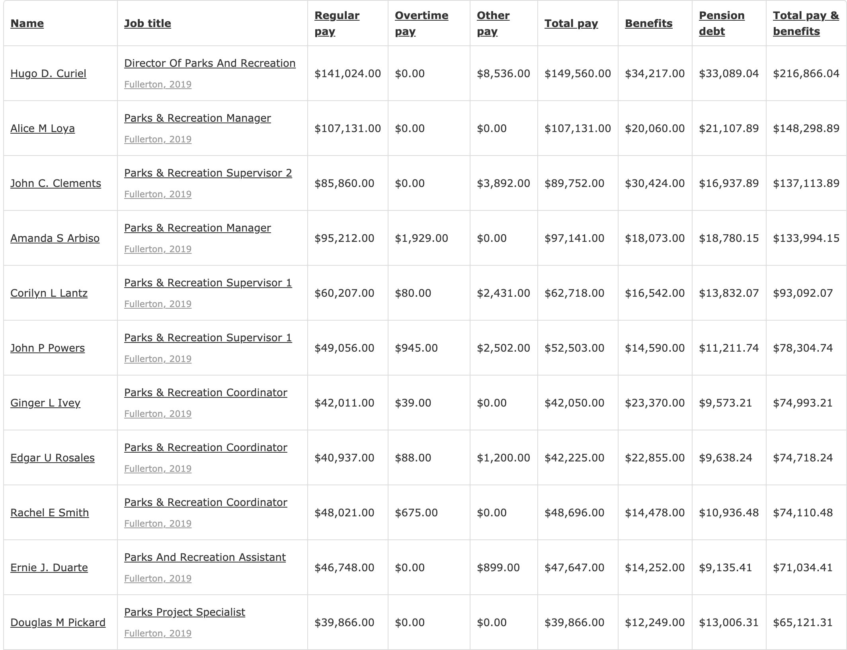The image size is (847, 650).
Task: Sort by Total pay header
Action: click(x=571, y=23)
